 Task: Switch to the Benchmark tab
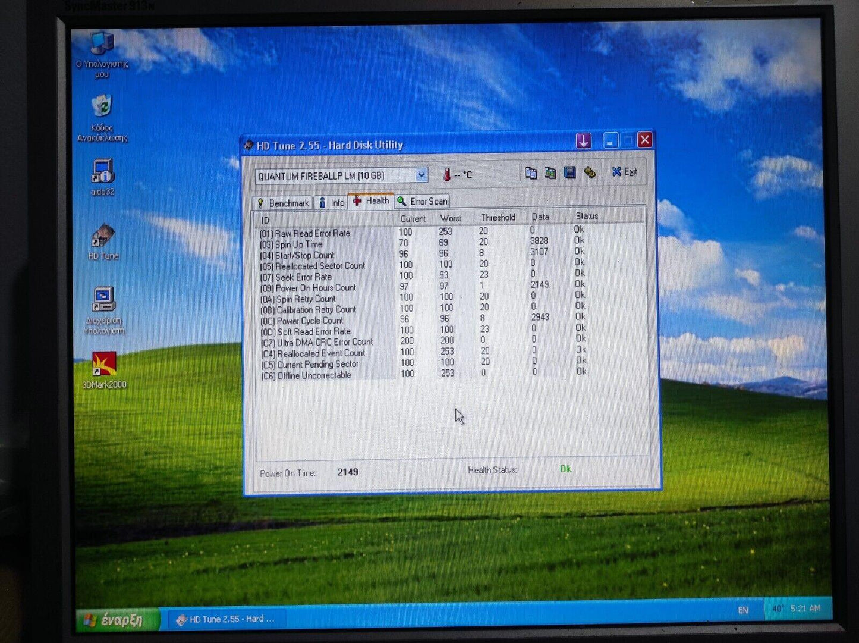(x=283, y=203)
